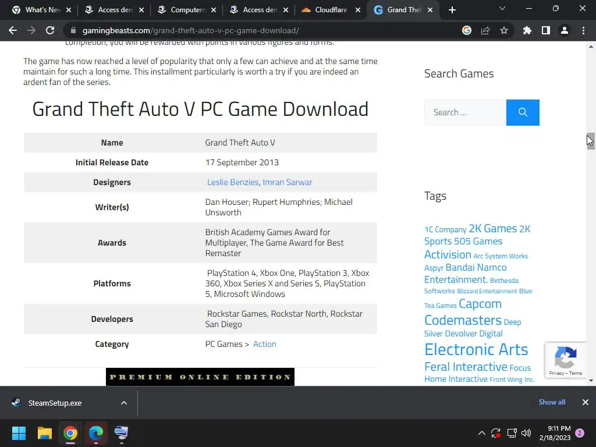Viewport: 596px width, 447px height.
Task: Open the SteamSetup.exe downloaded file
Action: (55, 403)
